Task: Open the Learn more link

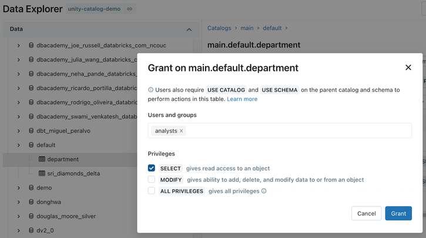Action: click(x=242, y=99)
